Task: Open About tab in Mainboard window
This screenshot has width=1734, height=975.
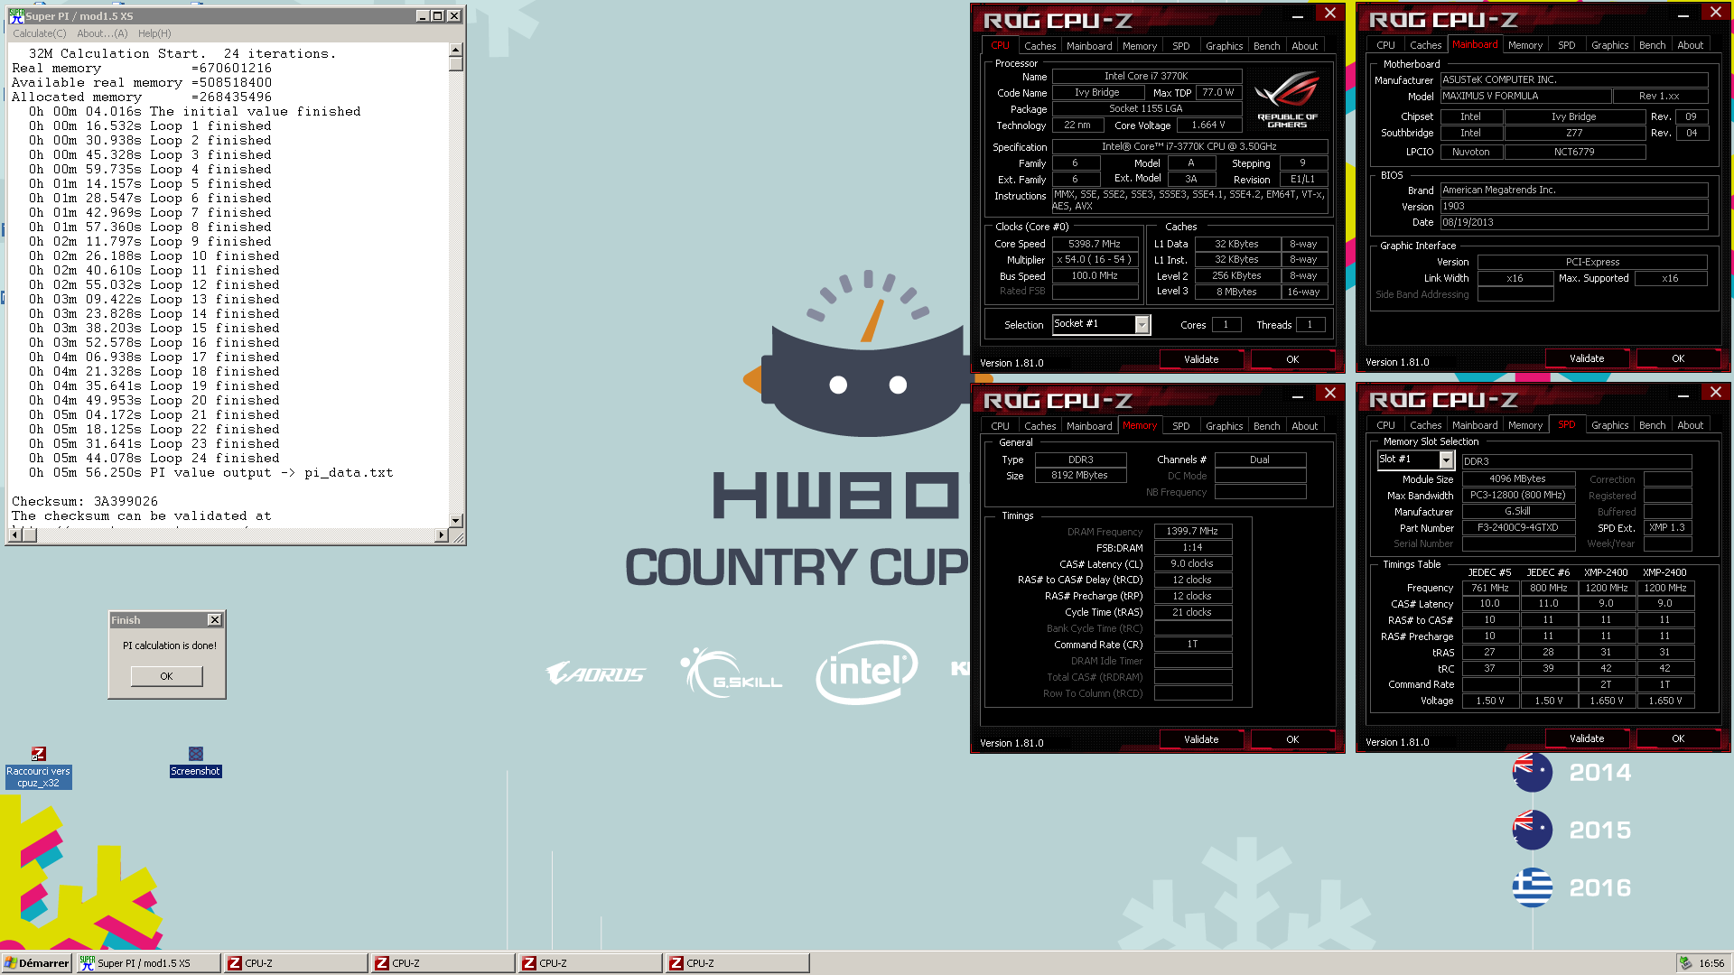Action: click(x=1690, y=45)
